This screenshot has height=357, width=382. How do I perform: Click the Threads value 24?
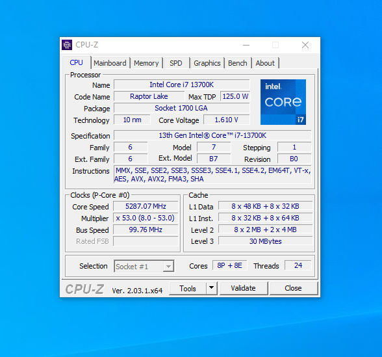(x=298, y=265)
